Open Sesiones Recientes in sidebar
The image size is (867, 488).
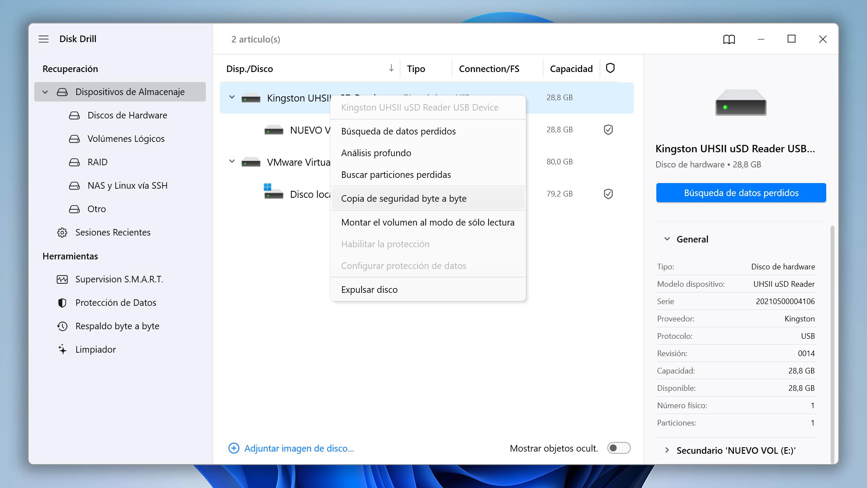(120, 233)
